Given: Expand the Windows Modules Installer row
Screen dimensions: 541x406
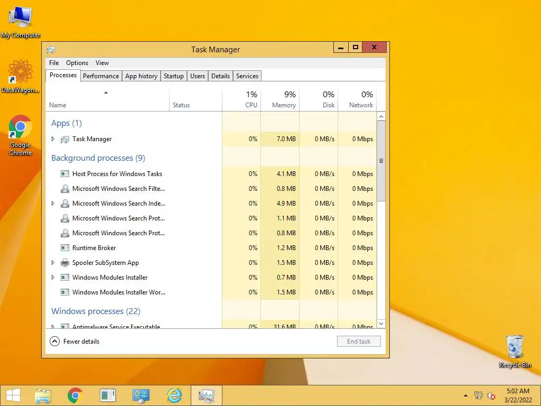Looking at the screenshot, I should (53, 277).
